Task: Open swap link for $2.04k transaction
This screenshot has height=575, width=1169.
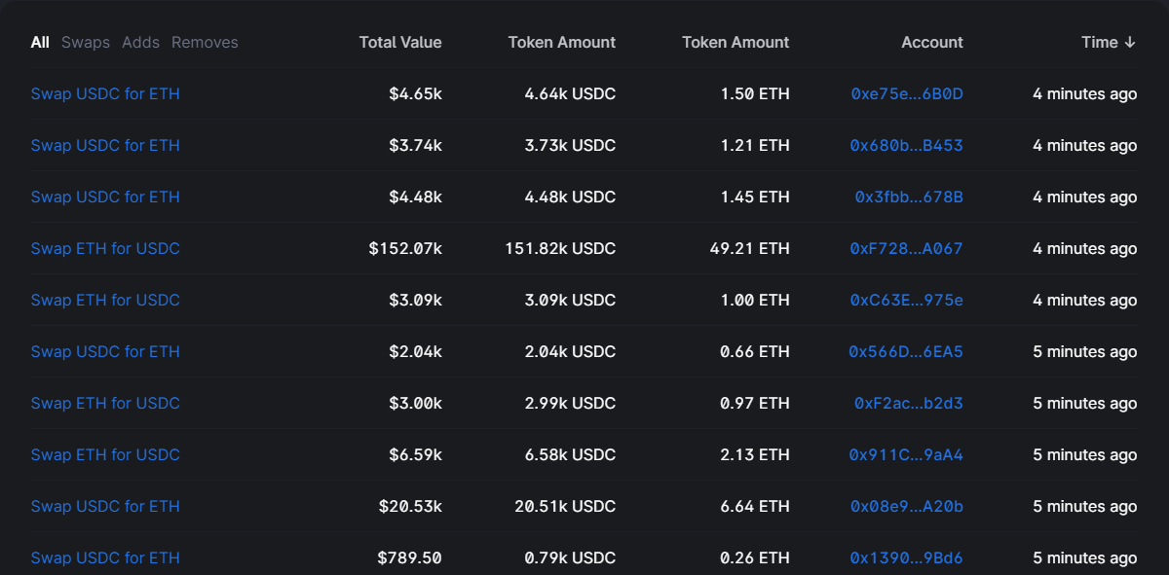Action: coord(105,351)
